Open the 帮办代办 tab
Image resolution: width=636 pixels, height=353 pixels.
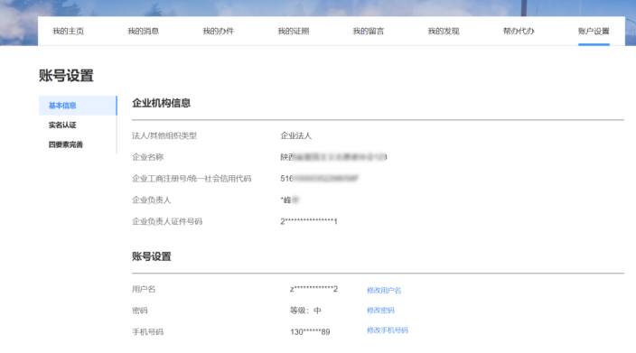(519, 32)
